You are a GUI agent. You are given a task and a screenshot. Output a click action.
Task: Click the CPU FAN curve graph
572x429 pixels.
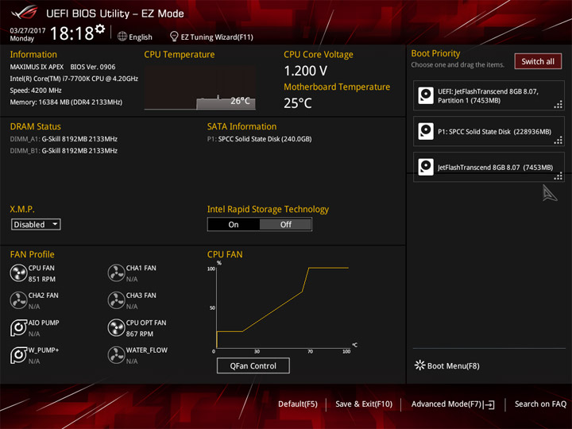pyautogui.click(x=283, y=307)
